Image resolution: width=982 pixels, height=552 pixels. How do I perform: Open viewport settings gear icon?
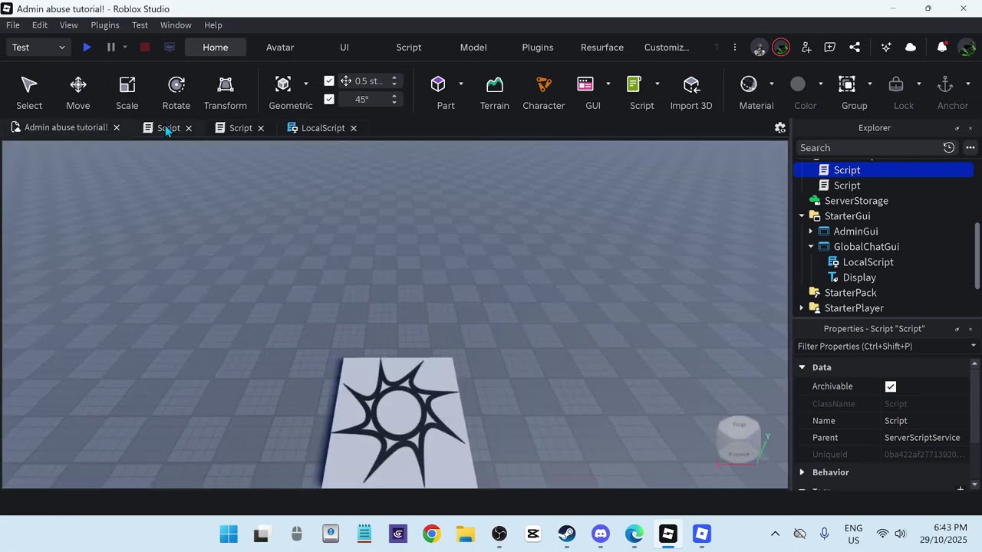780,128
